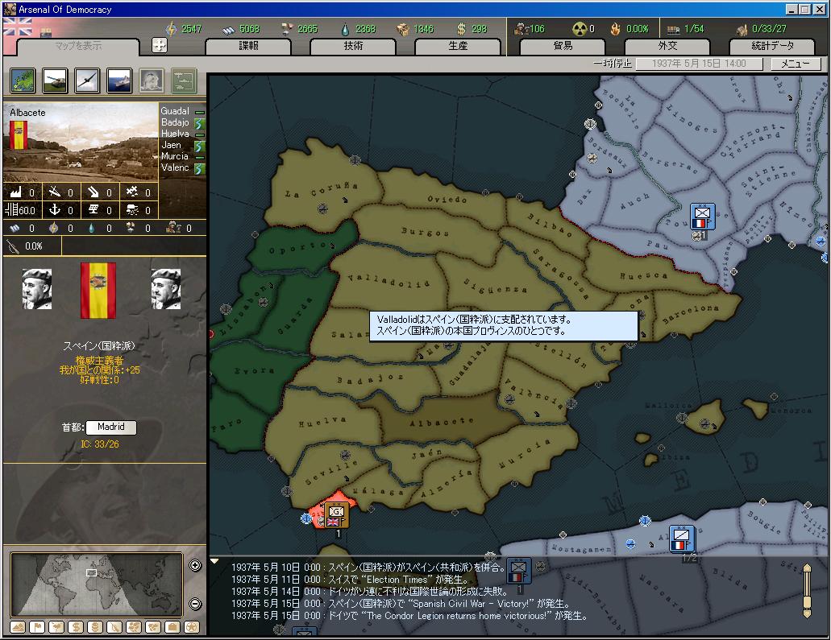
Task: Zoom out with the minimap minus button
Action: click(195, 604)
